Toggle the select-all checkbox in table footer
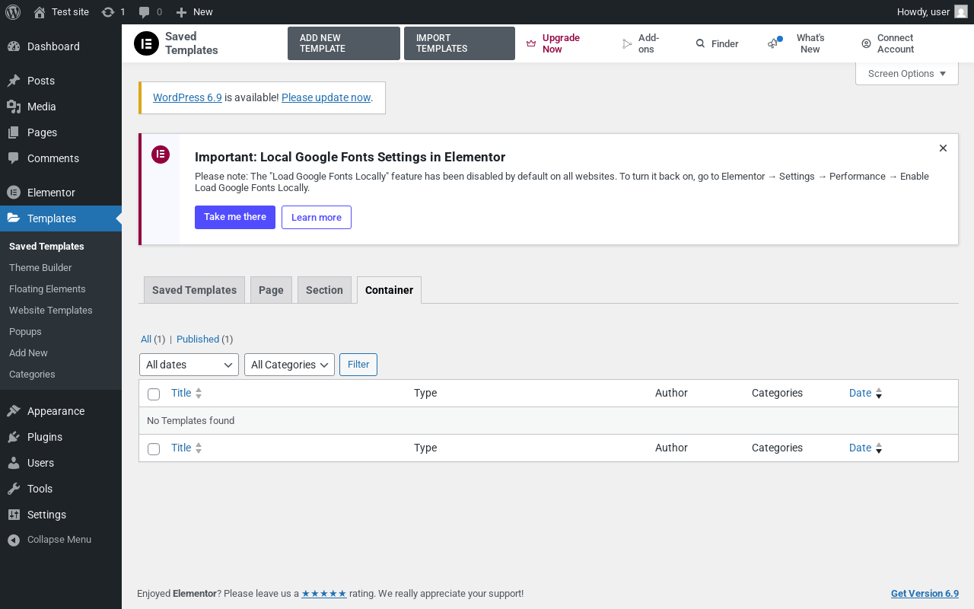 [154, 449]
